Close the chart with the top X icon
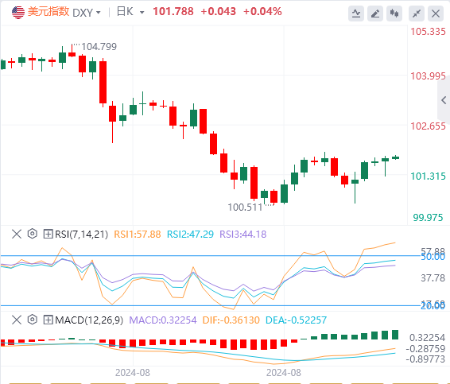 [436, 14]
